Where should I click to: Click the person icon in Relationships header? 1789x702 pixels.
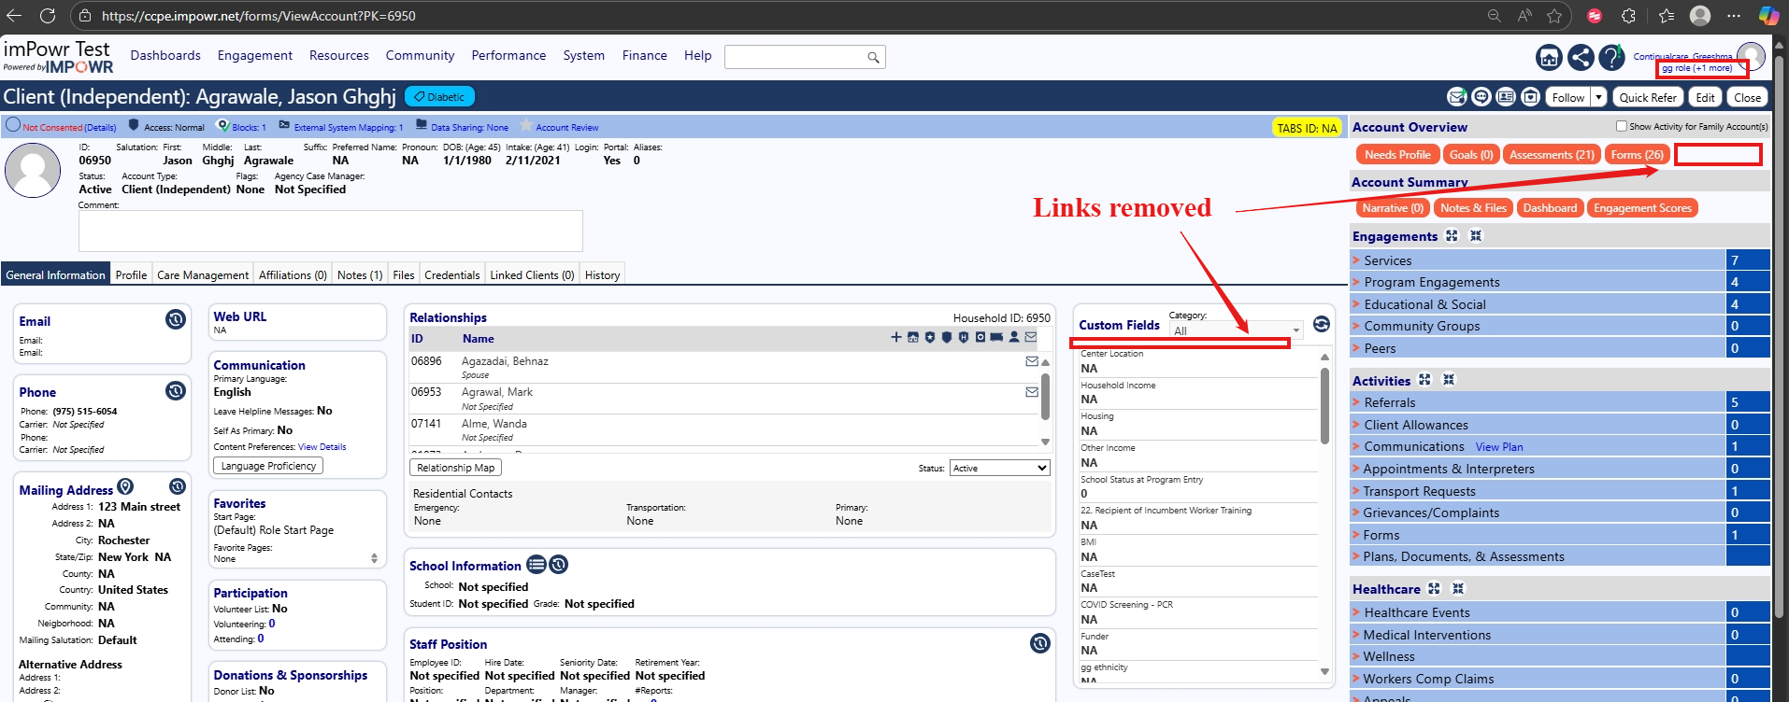point(1014,337)
